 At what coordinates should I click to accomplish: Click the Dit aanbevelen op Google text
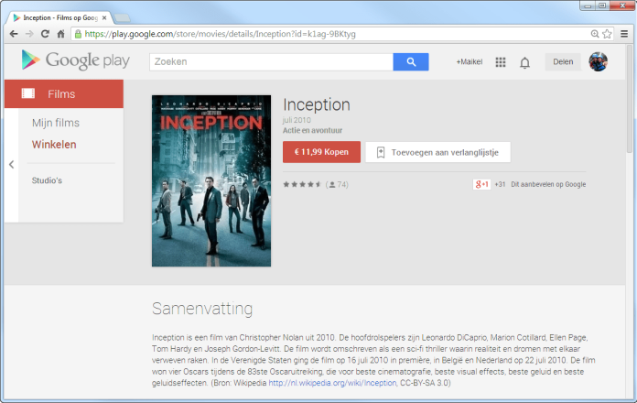(x=548, y=184)
